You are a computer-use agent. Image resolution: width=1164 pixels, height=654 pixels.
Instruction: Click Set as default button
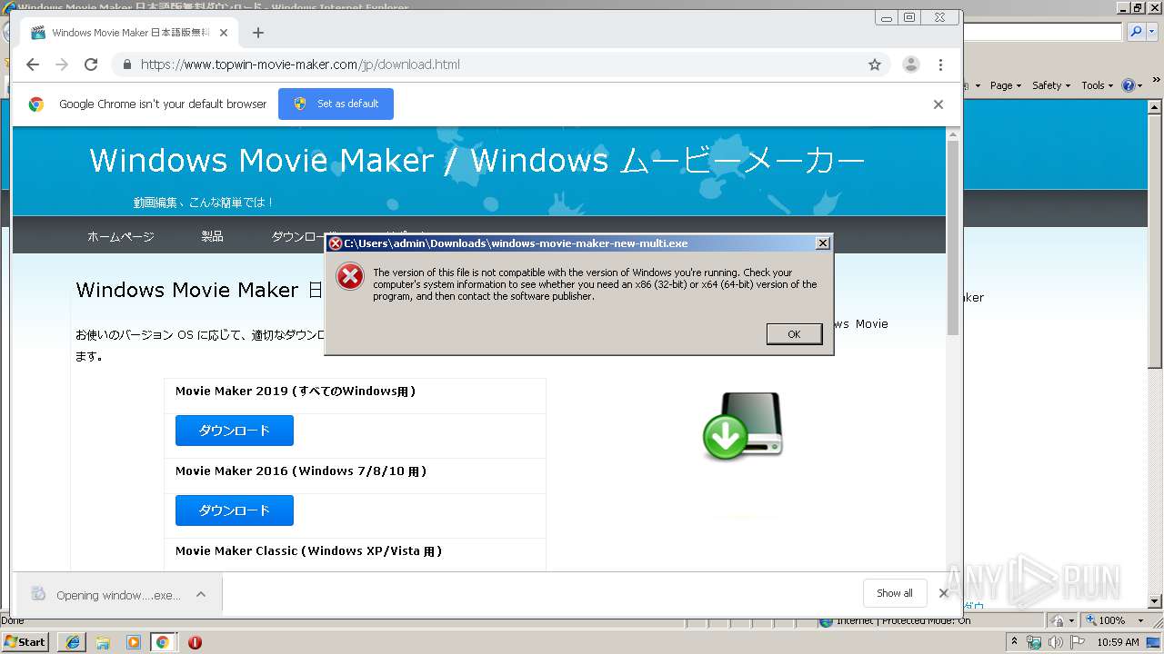click(x=336, y=104)
